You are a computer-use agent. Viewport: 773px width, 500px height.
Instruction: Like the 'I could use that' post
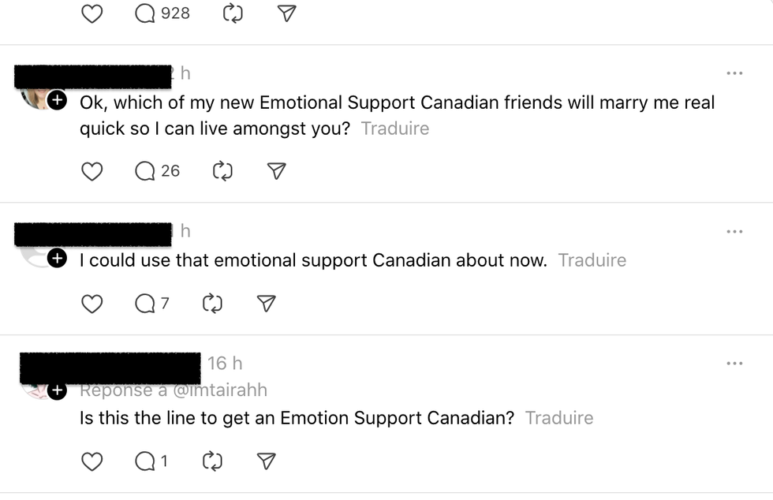point(92,304)
